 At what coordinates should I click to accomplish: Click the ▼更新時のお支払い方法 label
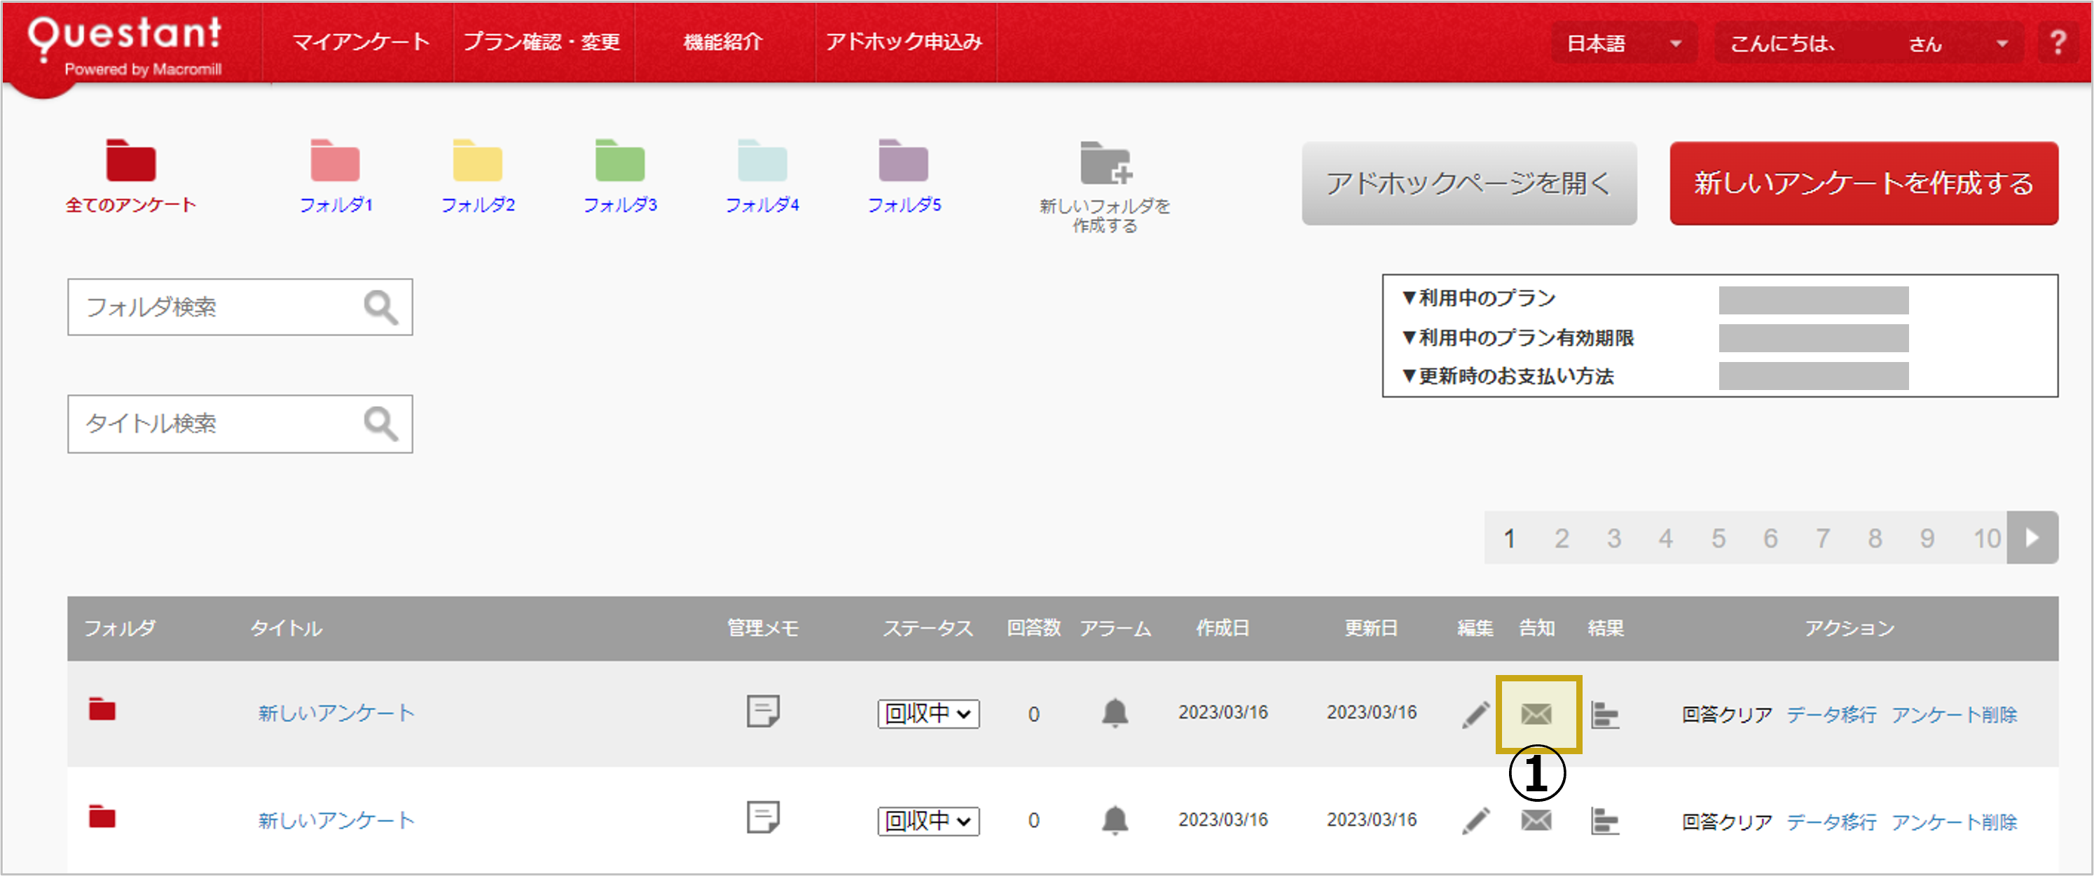tap(1508, 376)
